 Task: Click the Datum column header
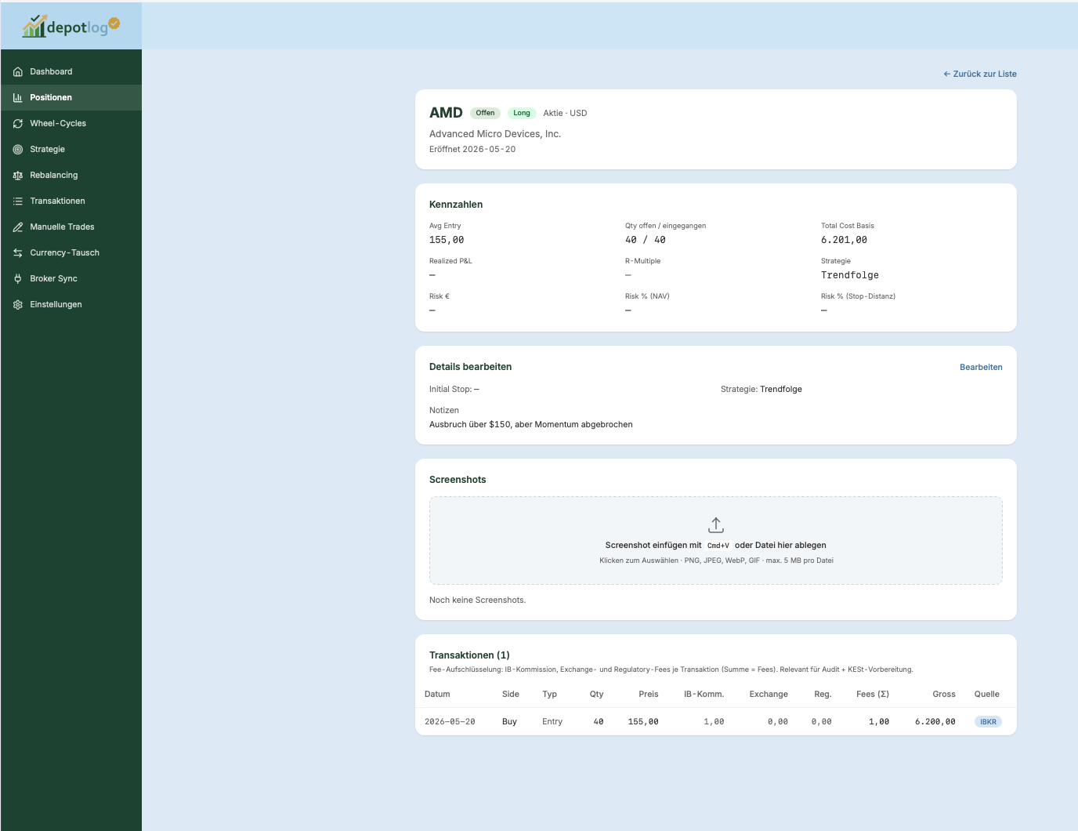point(437,694)
